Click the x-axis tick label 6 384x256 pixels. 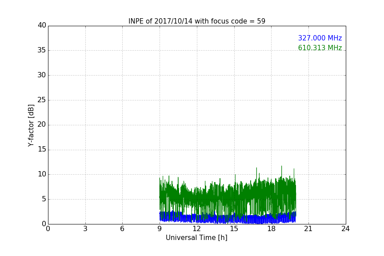tap(122, 229)
